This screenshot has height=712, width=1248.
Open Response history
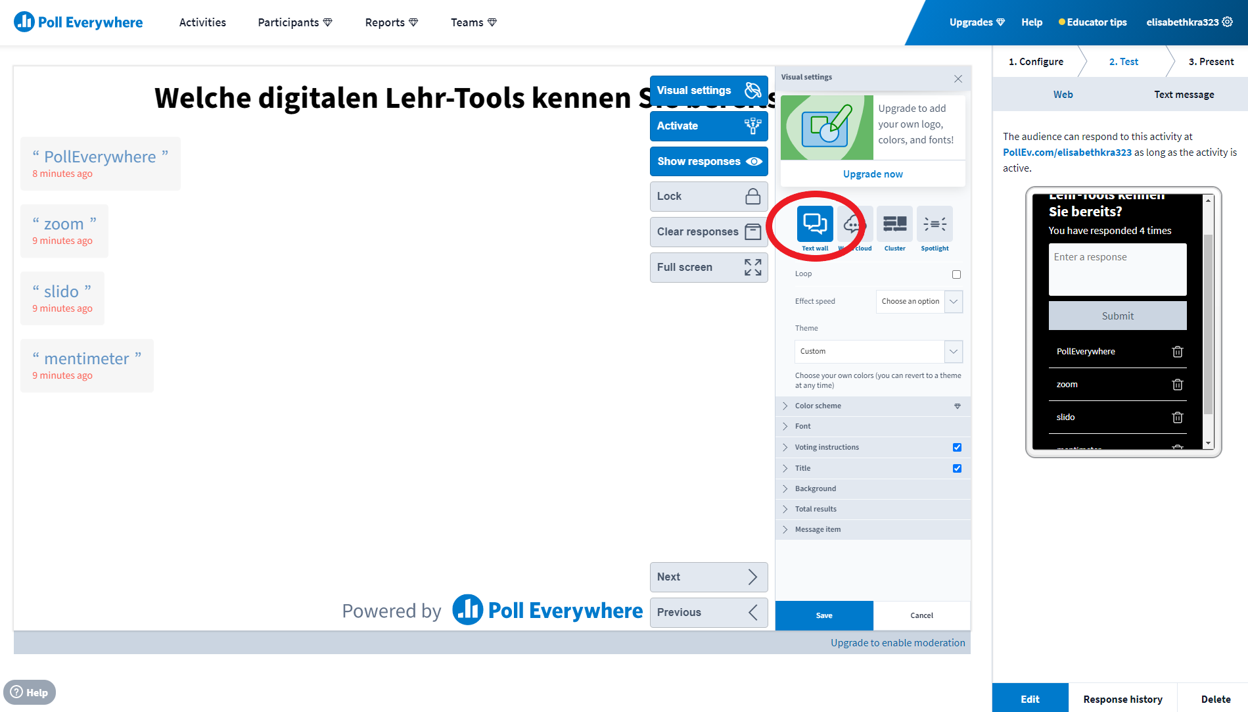coord(1122,700)
